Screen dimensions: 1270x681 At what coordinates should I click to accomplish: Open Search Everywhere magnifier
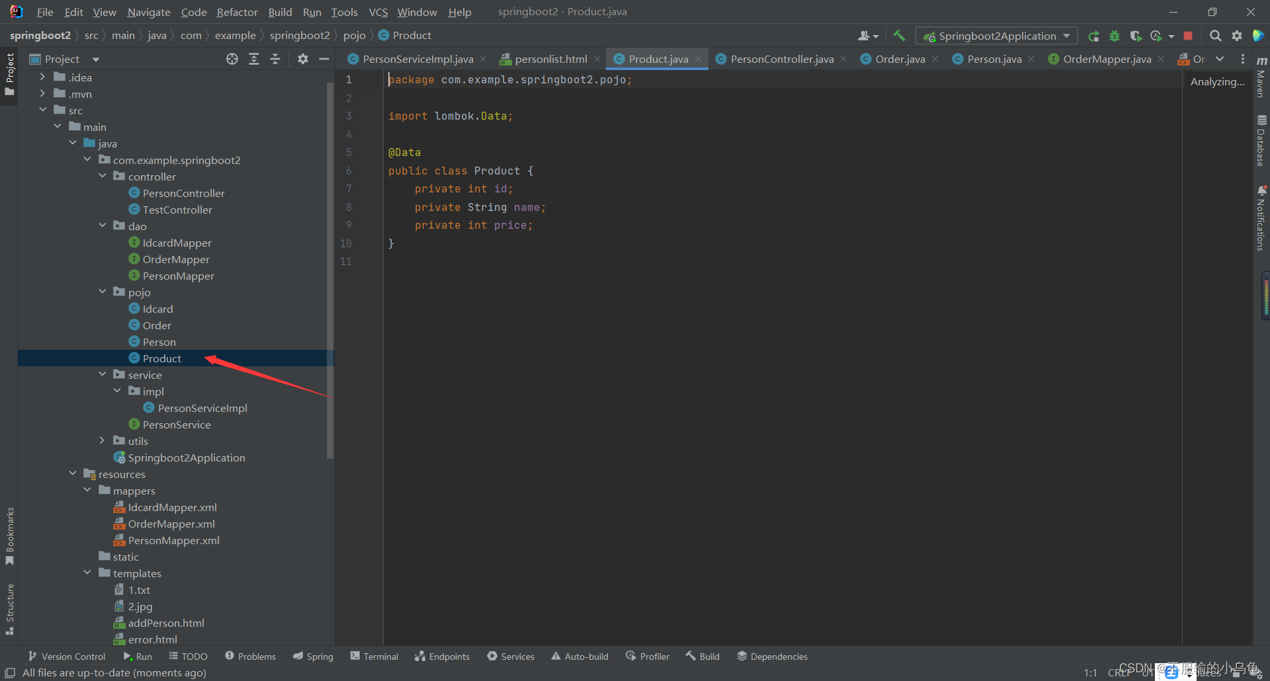1215,36
